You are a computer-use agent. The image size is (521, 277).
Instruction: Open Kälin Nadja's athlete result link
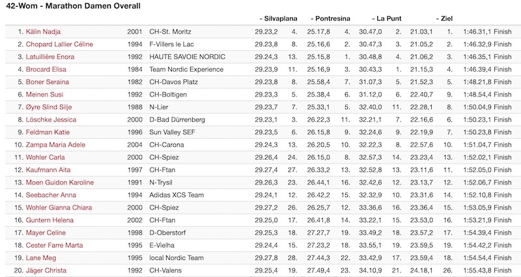43,32
